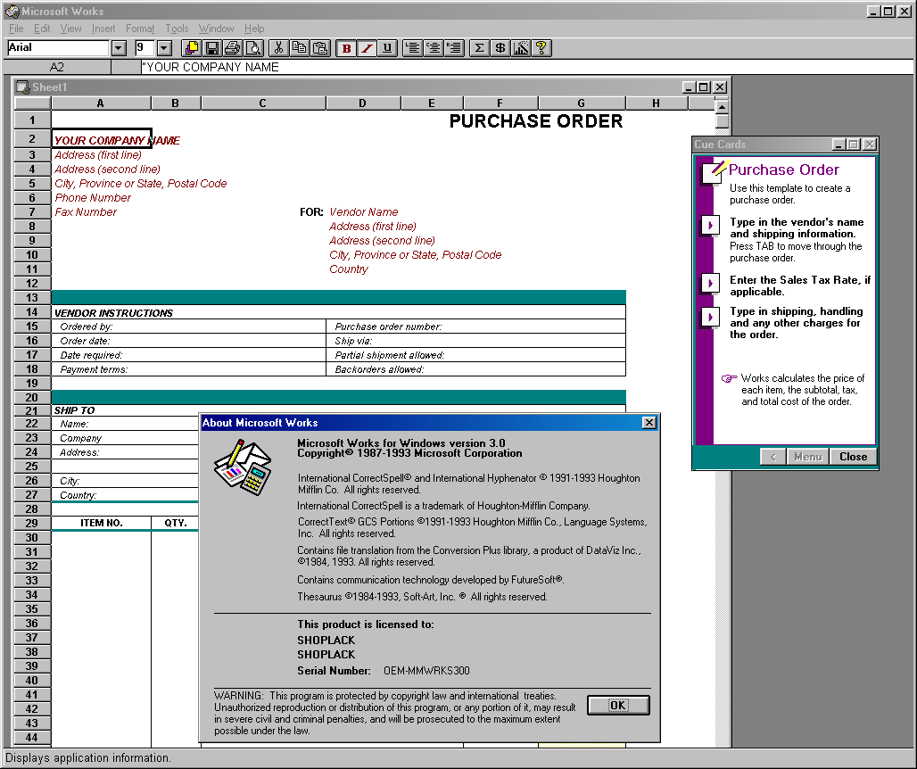Click the back arrow button on Cue Cards
The width and height of the screenshot is (917, 769).
[x=773, y=457]
